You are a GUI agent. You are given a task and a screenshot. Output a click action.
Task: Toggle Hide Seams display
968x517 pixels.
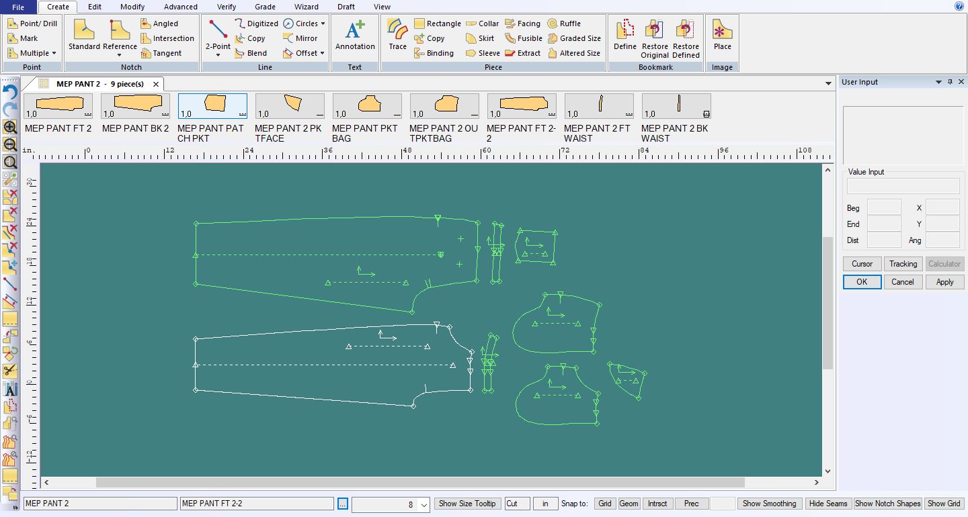828,504
